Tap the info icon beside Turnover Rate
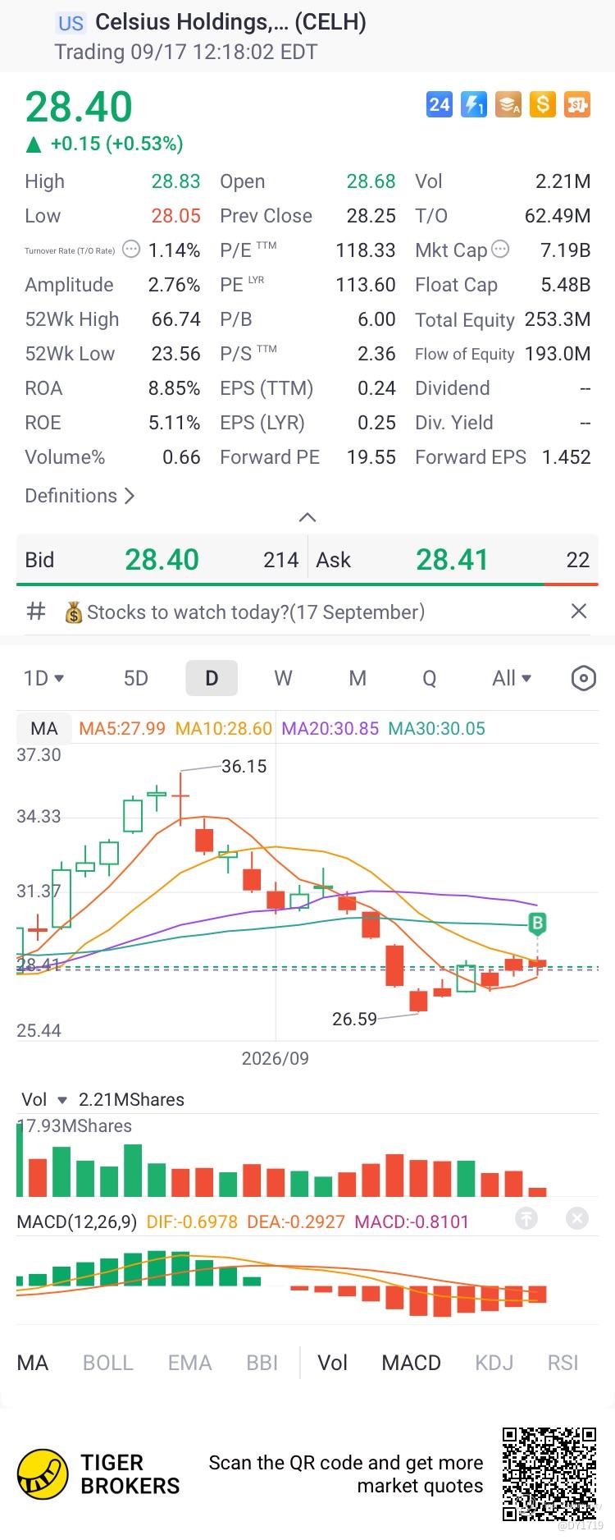Screen dimensions: 615x1540 coord(131,250)
